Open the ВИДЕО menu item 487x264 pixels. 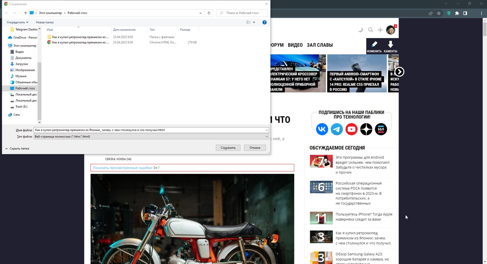coord(295,45)
